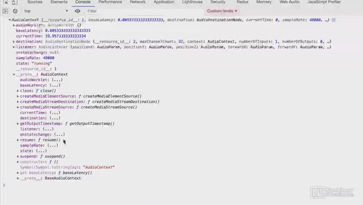Screen dimensions: 363x205
Task: Invoke the state (...) getter in proto
Action: coord(41,151)
